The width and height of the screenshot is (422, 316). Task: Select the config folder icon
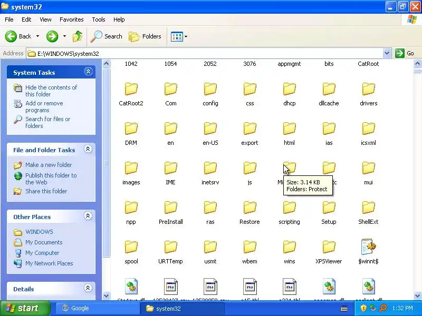pos(210,89)
